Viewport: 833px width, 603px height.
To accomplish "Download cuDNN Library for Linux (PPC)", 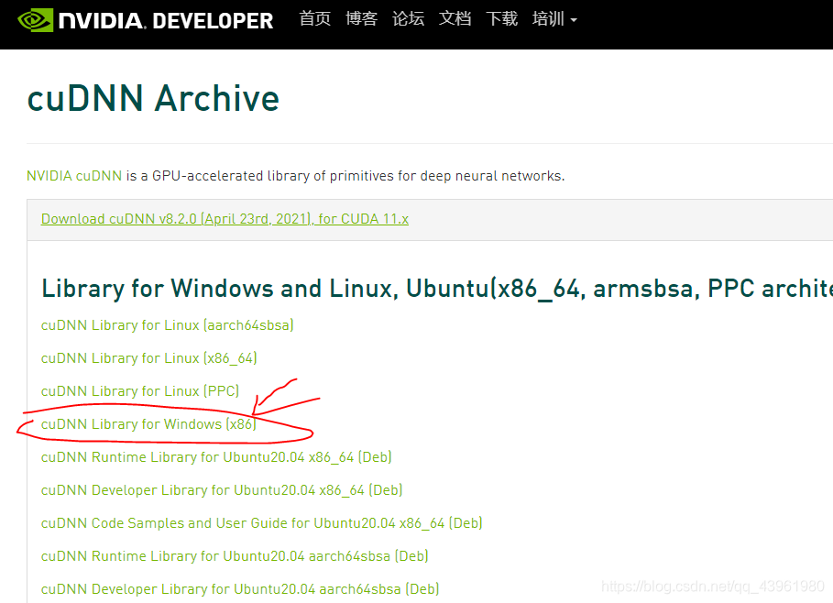I will pos(140,391).
